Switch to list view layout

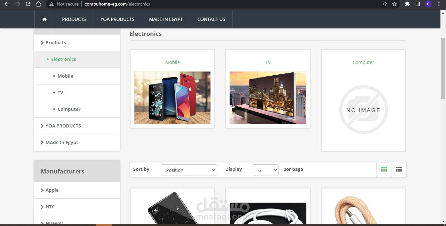click(x=399, y=170)
